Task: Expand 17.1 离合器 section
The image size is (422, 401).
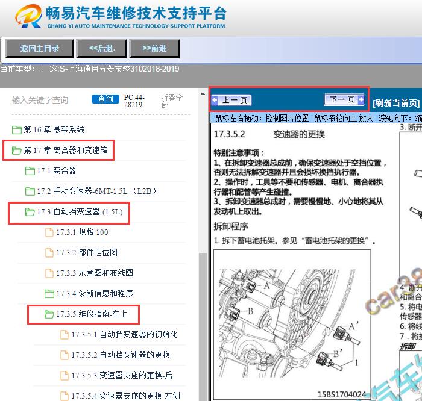Action: [57, 170]
